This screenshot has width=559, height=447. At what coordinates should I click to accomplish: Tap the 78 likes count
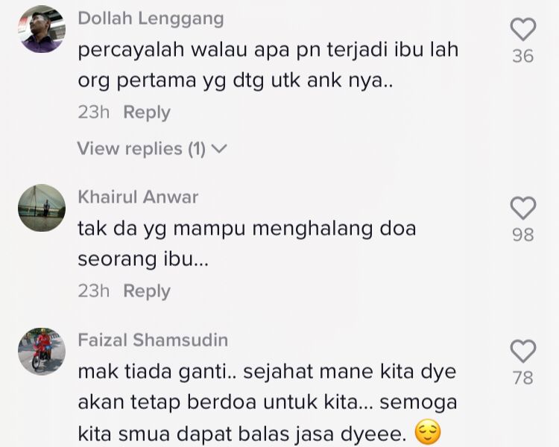pos(523,378)
